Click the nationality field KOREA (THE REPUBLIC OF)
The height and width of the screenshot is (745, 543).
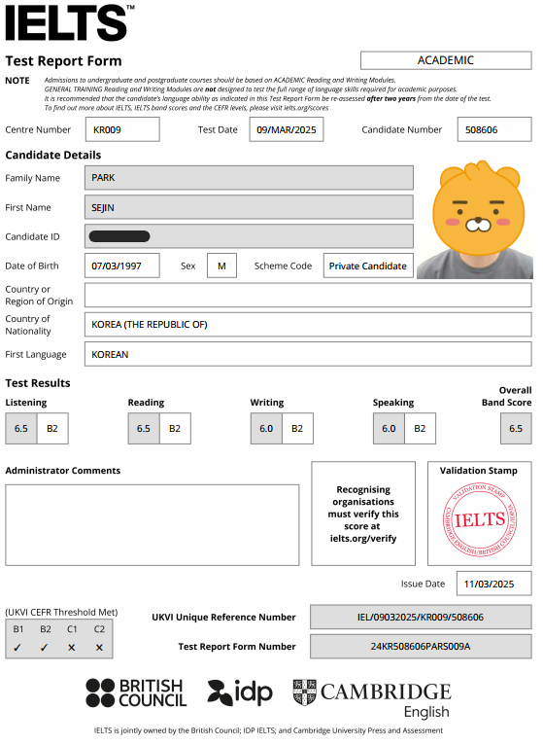pos(308,325)
